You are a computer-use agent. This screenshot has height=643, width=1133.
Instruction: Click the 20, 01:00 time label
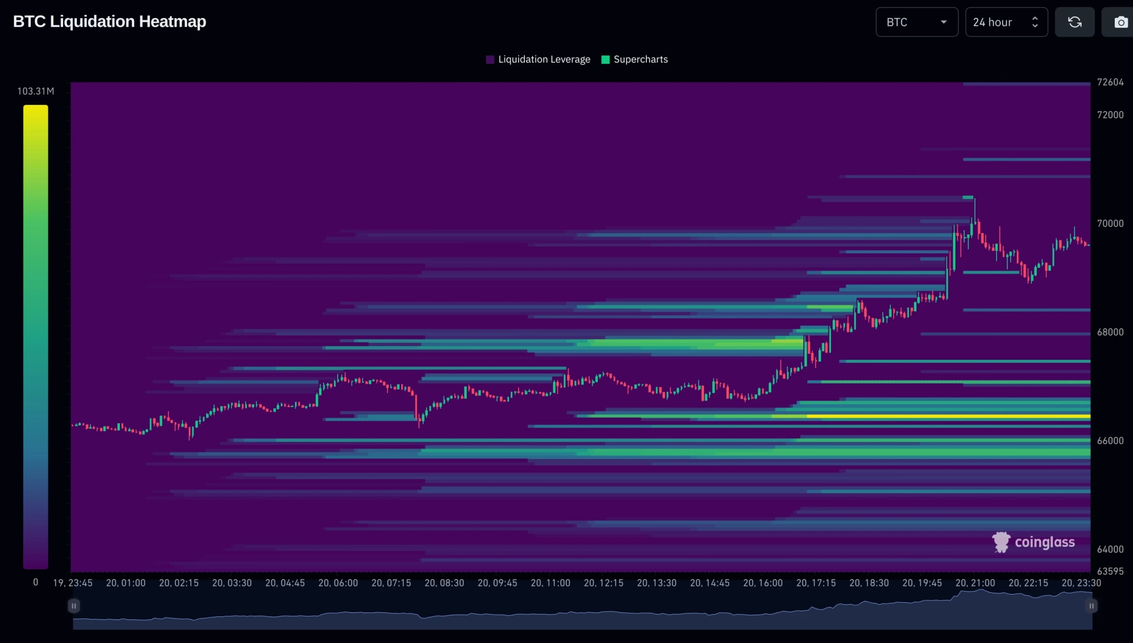(x=126, y=583)
